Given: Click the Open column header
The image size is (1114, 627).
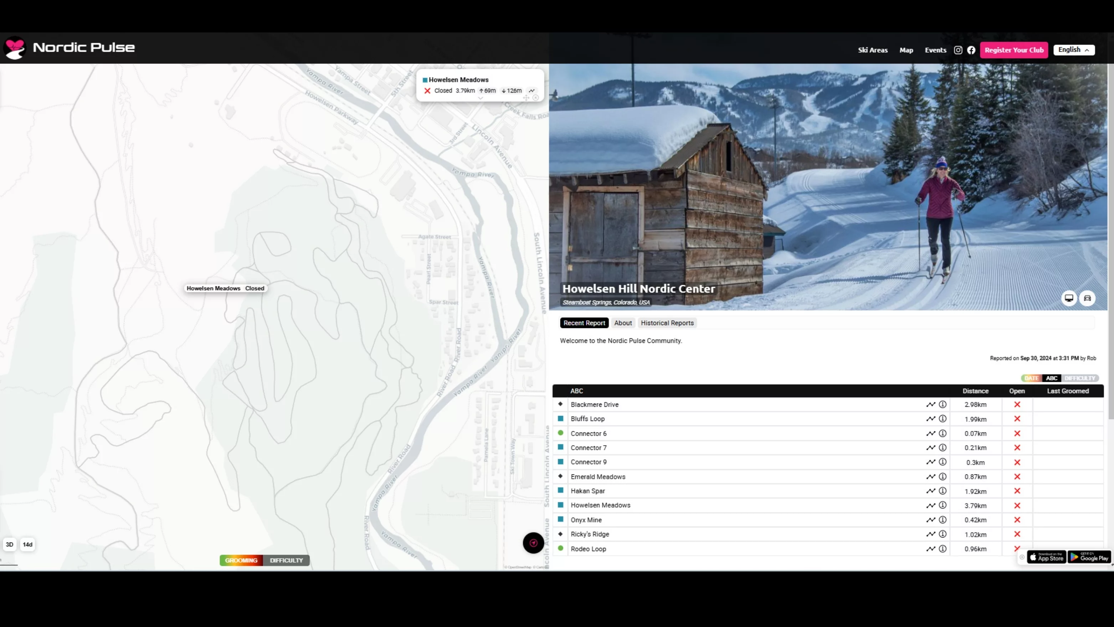Looking at the screenshot, I should click(x=1017, y=391).
